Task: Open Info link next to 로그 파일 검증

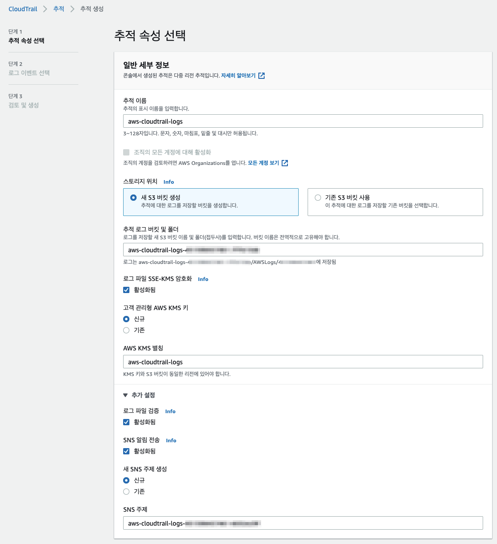Action: pyautogui.click(x=170, y=411)
